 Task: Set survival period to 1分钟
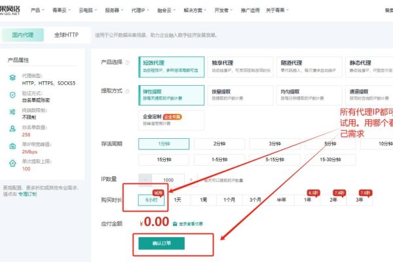click(x=164, y=144)
